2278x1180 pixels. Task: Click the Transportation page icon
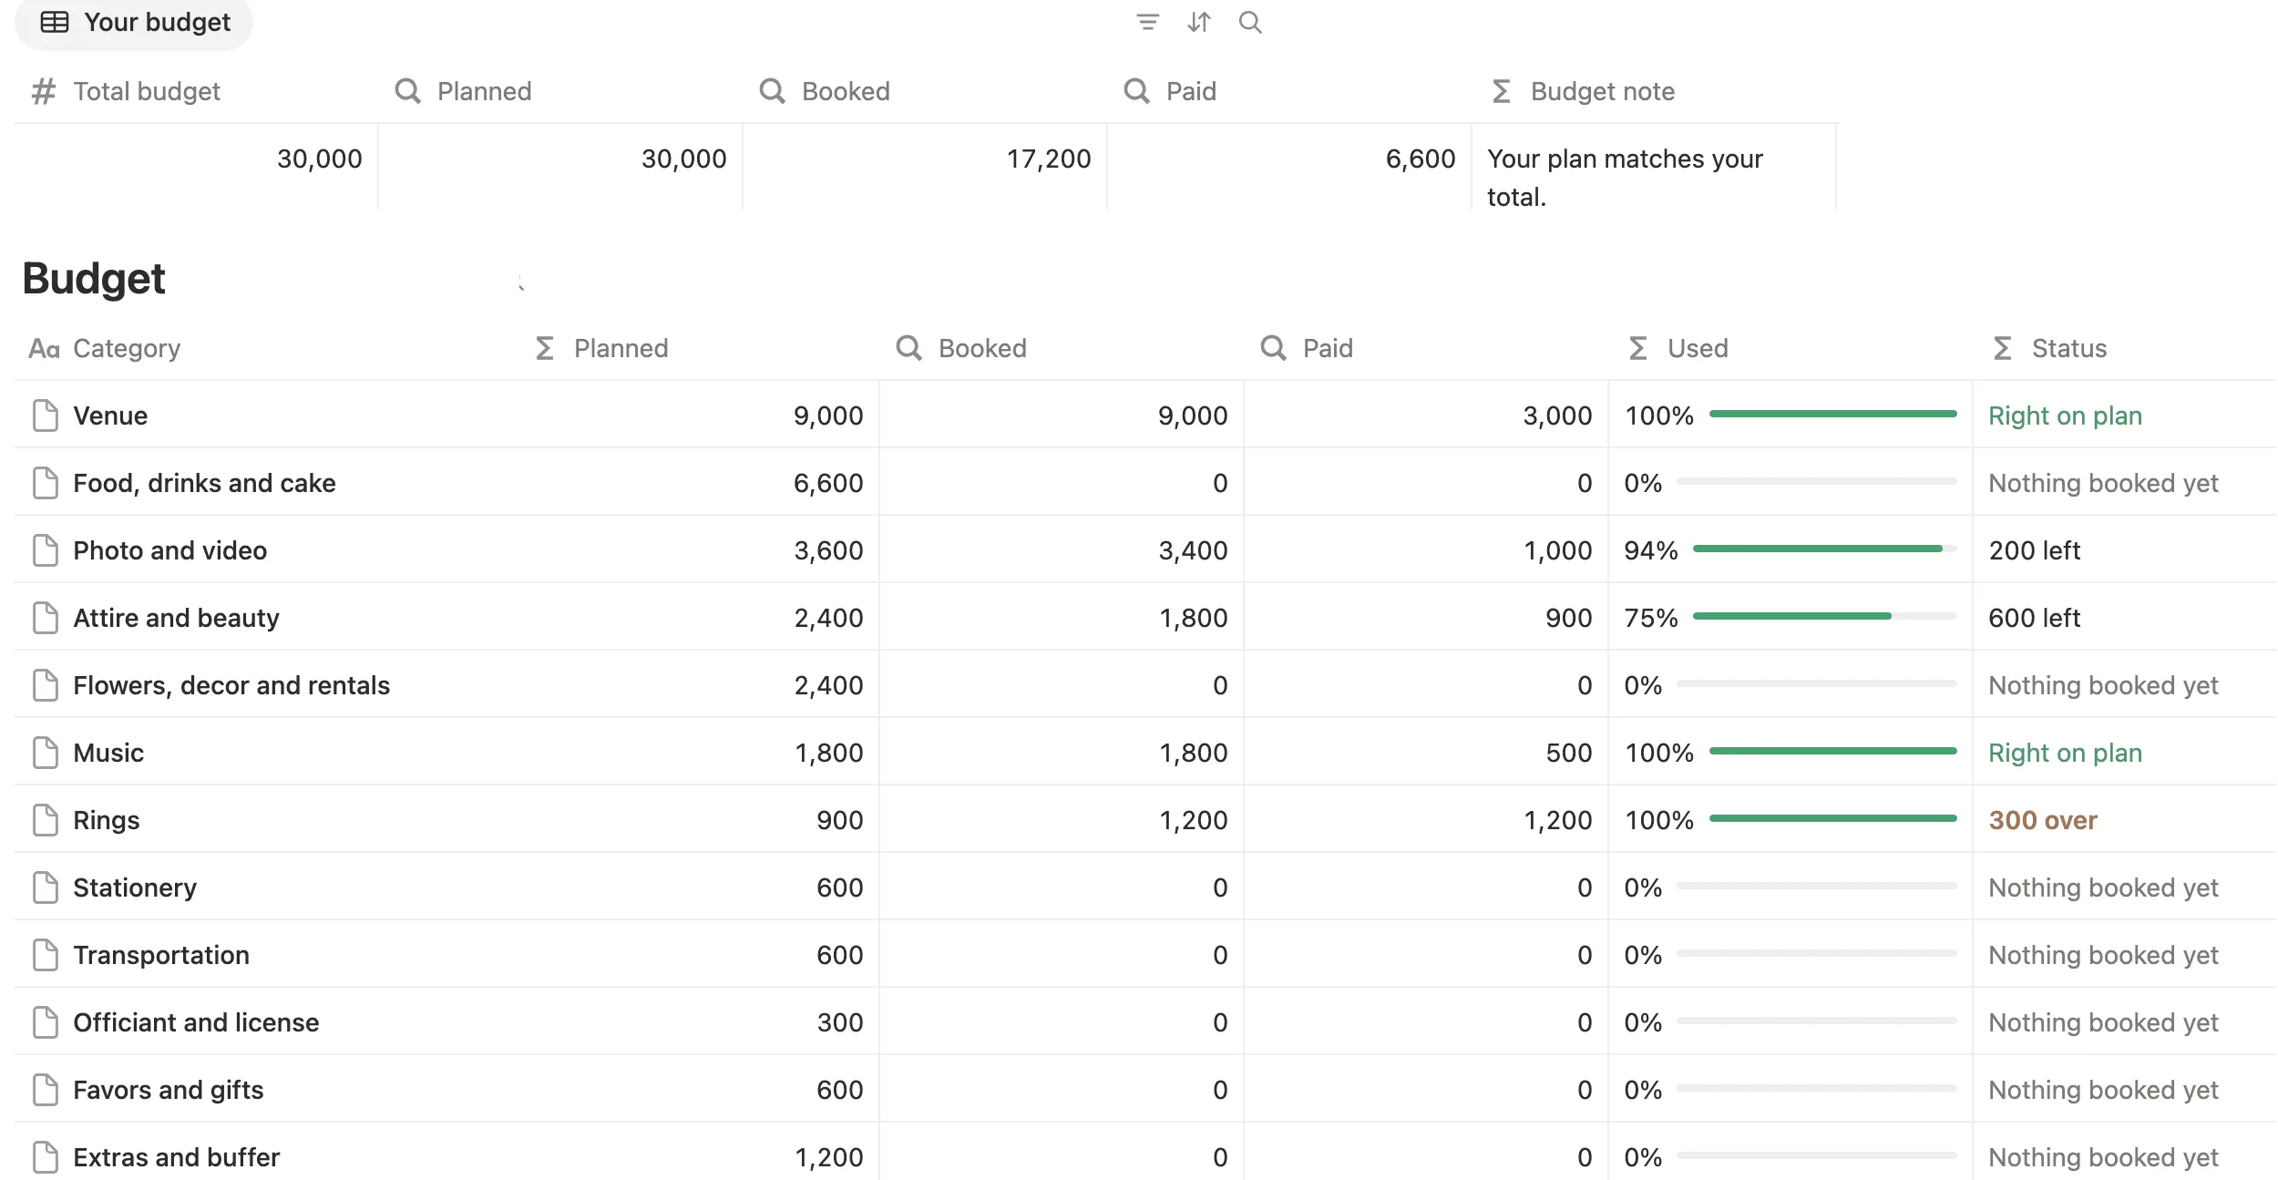tap(46, 955)
